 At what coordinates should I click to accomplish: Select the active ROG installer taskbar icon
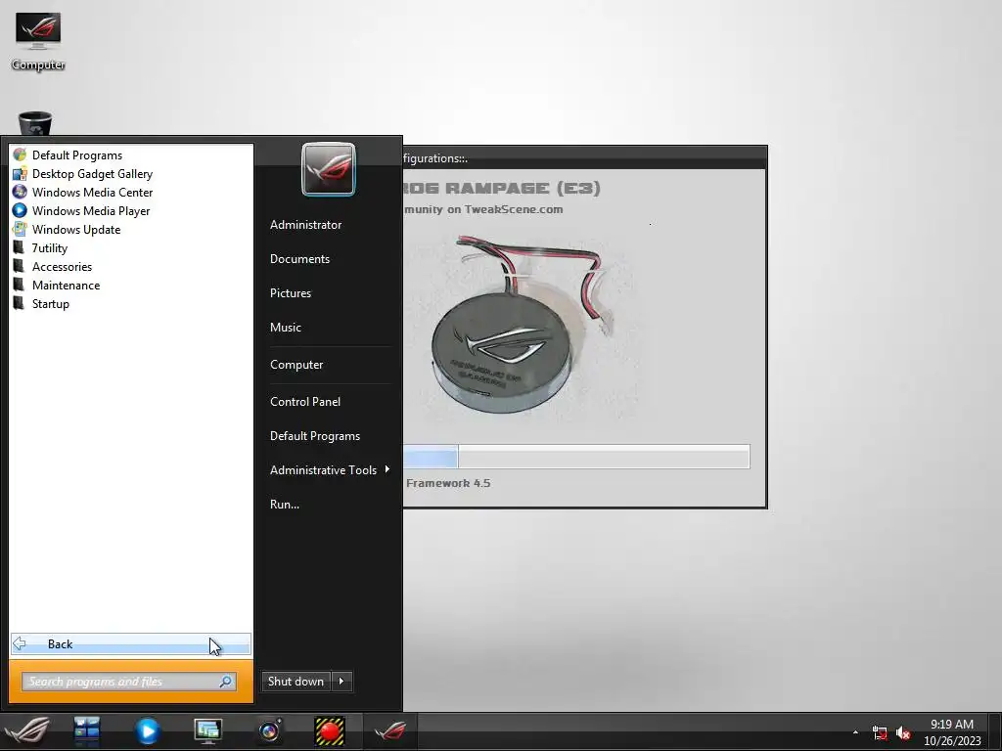tap(389, 731)
